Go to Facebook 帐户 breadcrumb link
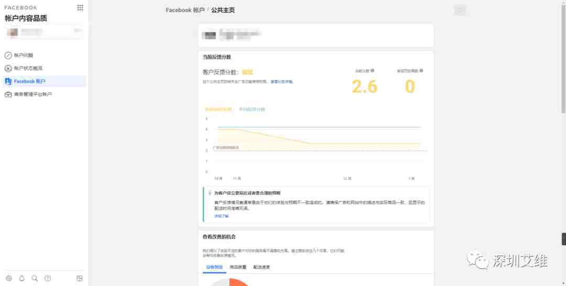The image size is (566, 286). point(185,10)
